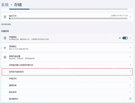Click the 临时文件 label
The width and height of the screenshot is (135, 103).
(13, 16)
